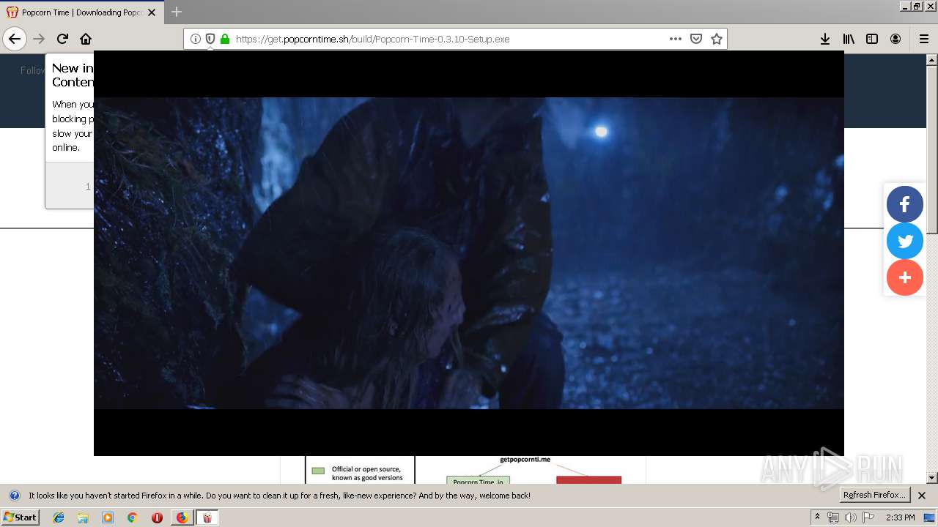Reload the current page

[x=62, y=39]
